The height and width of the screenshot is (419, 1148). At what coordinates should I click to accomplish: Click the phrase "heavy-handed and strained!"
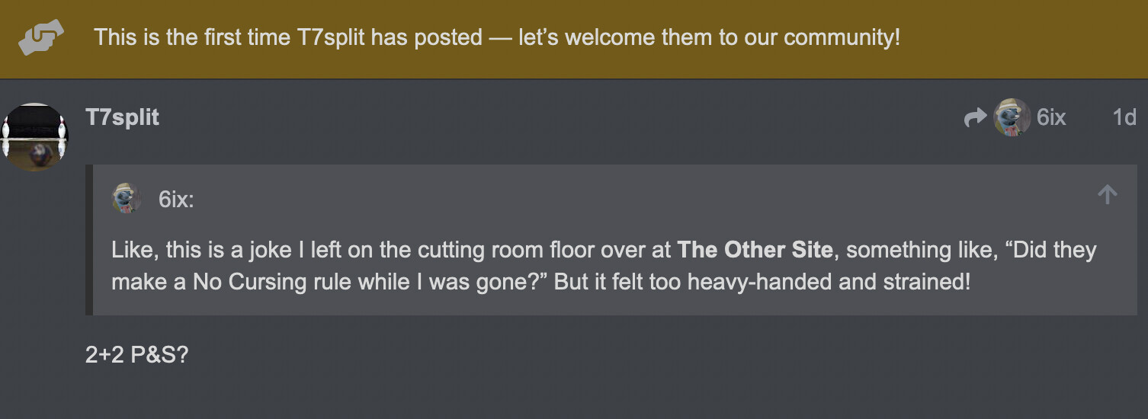point(829,282)
